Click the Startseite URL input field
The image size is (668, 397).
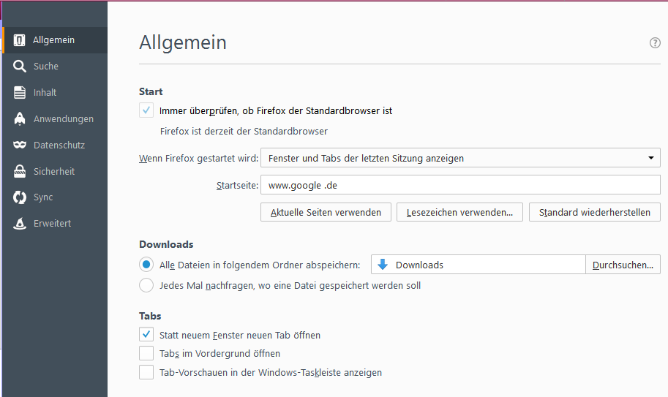[x=460, y=185]
